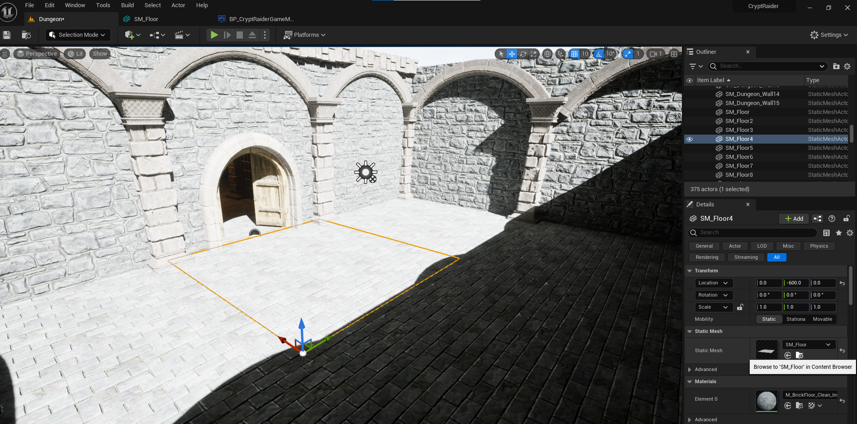This screenshot has width=857, height=424.
Task: Change the grid snap size value 10
Action: coord(585,54)
